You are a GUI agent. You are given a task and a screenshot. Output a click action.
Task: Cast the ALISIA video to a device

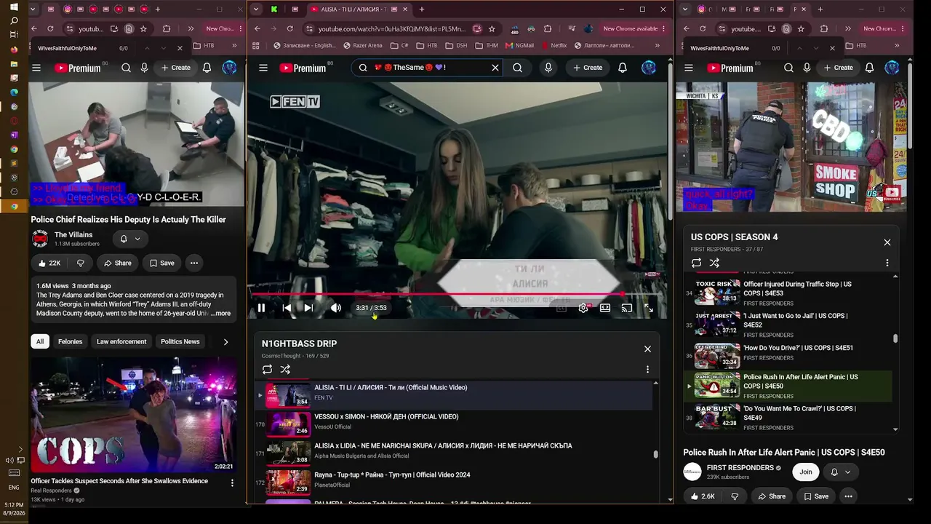point(627,308)
